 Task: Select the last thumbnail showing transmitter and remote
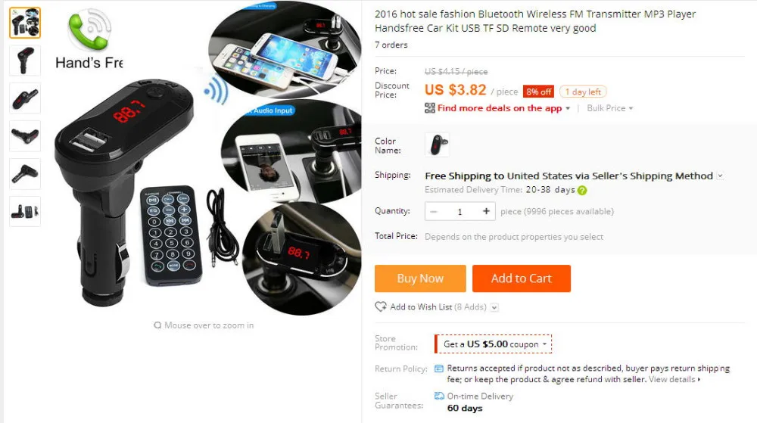[25, 211]
